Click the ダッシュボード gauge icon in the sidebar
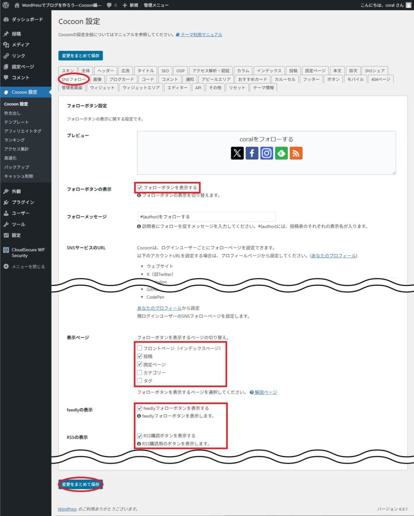 pyautogui.click(x=6, y=20)
